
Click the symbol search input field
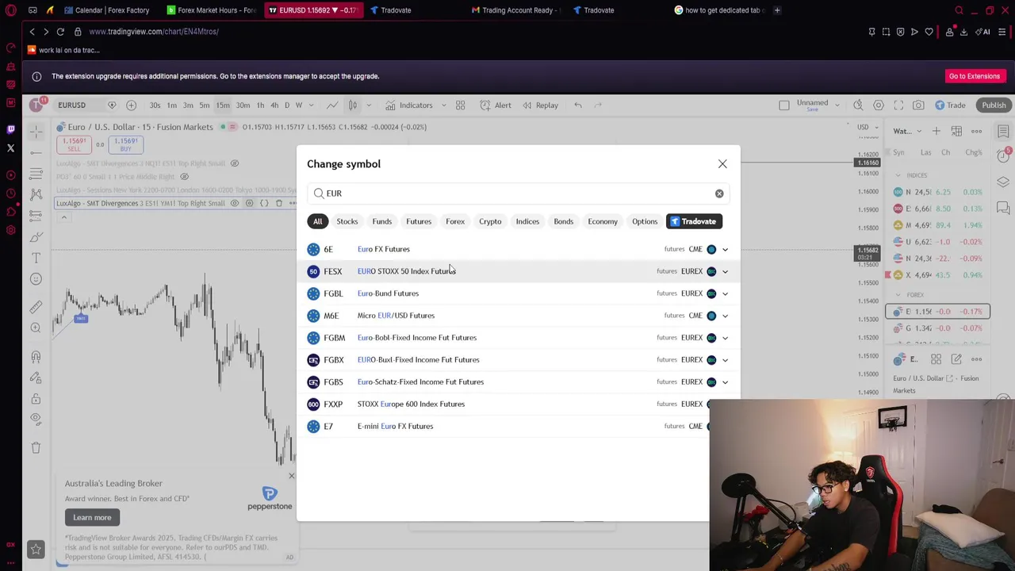point(519,194)
